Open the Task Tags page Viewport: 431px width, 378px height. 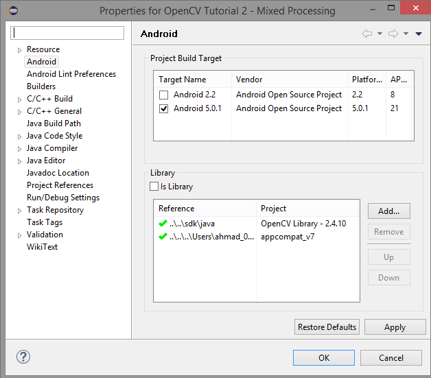[x=45, y=222]
